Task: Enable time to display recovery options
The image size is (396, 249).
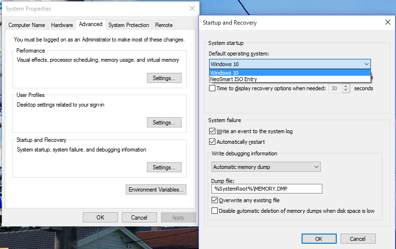Action: [x=212, y=88]
